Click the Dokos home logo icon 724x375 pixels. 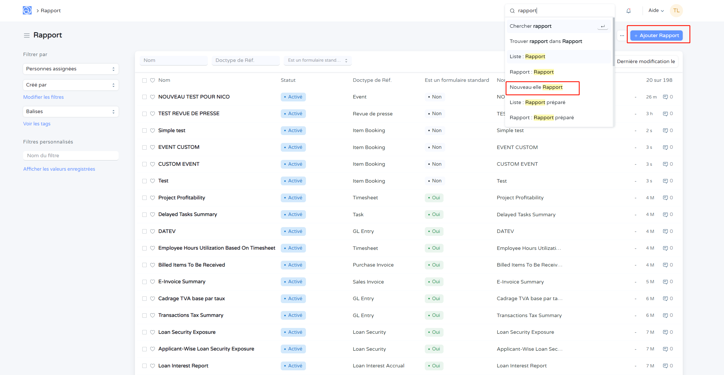click(27, 11)
